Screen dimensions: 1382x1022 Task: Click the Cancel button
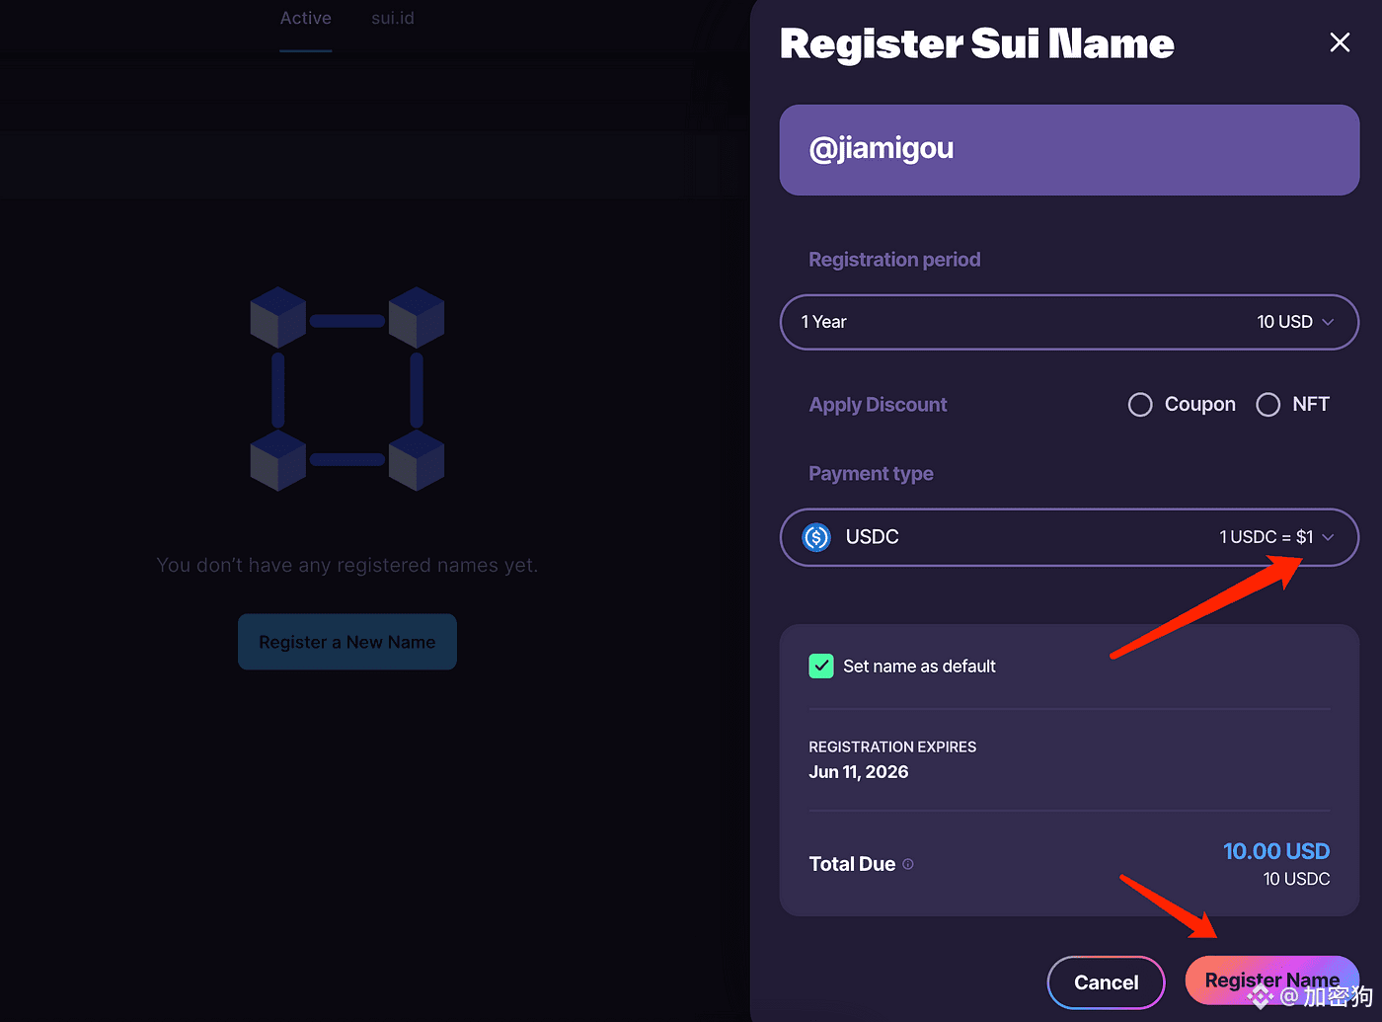[1107, 983]
